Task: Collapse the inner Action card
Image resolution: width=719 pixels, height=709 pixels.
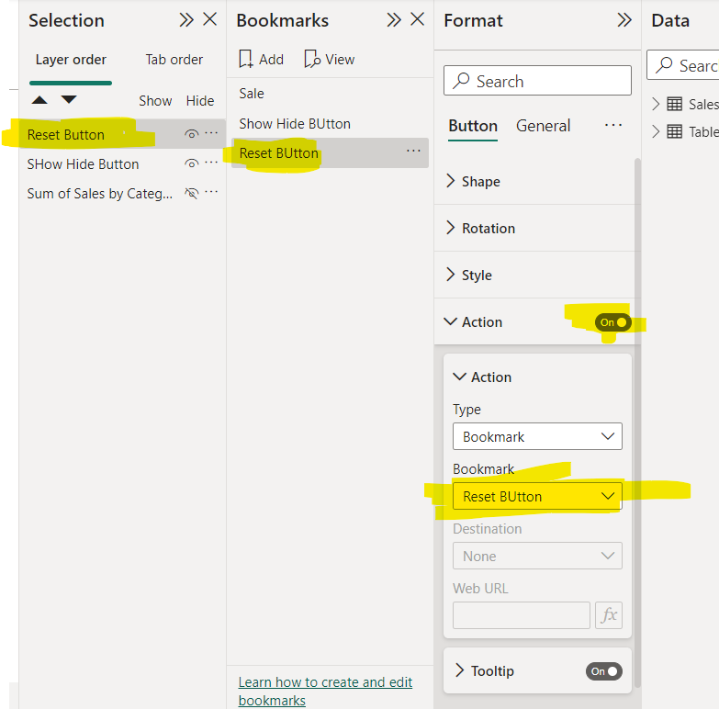Action: [x=459, y=377]
